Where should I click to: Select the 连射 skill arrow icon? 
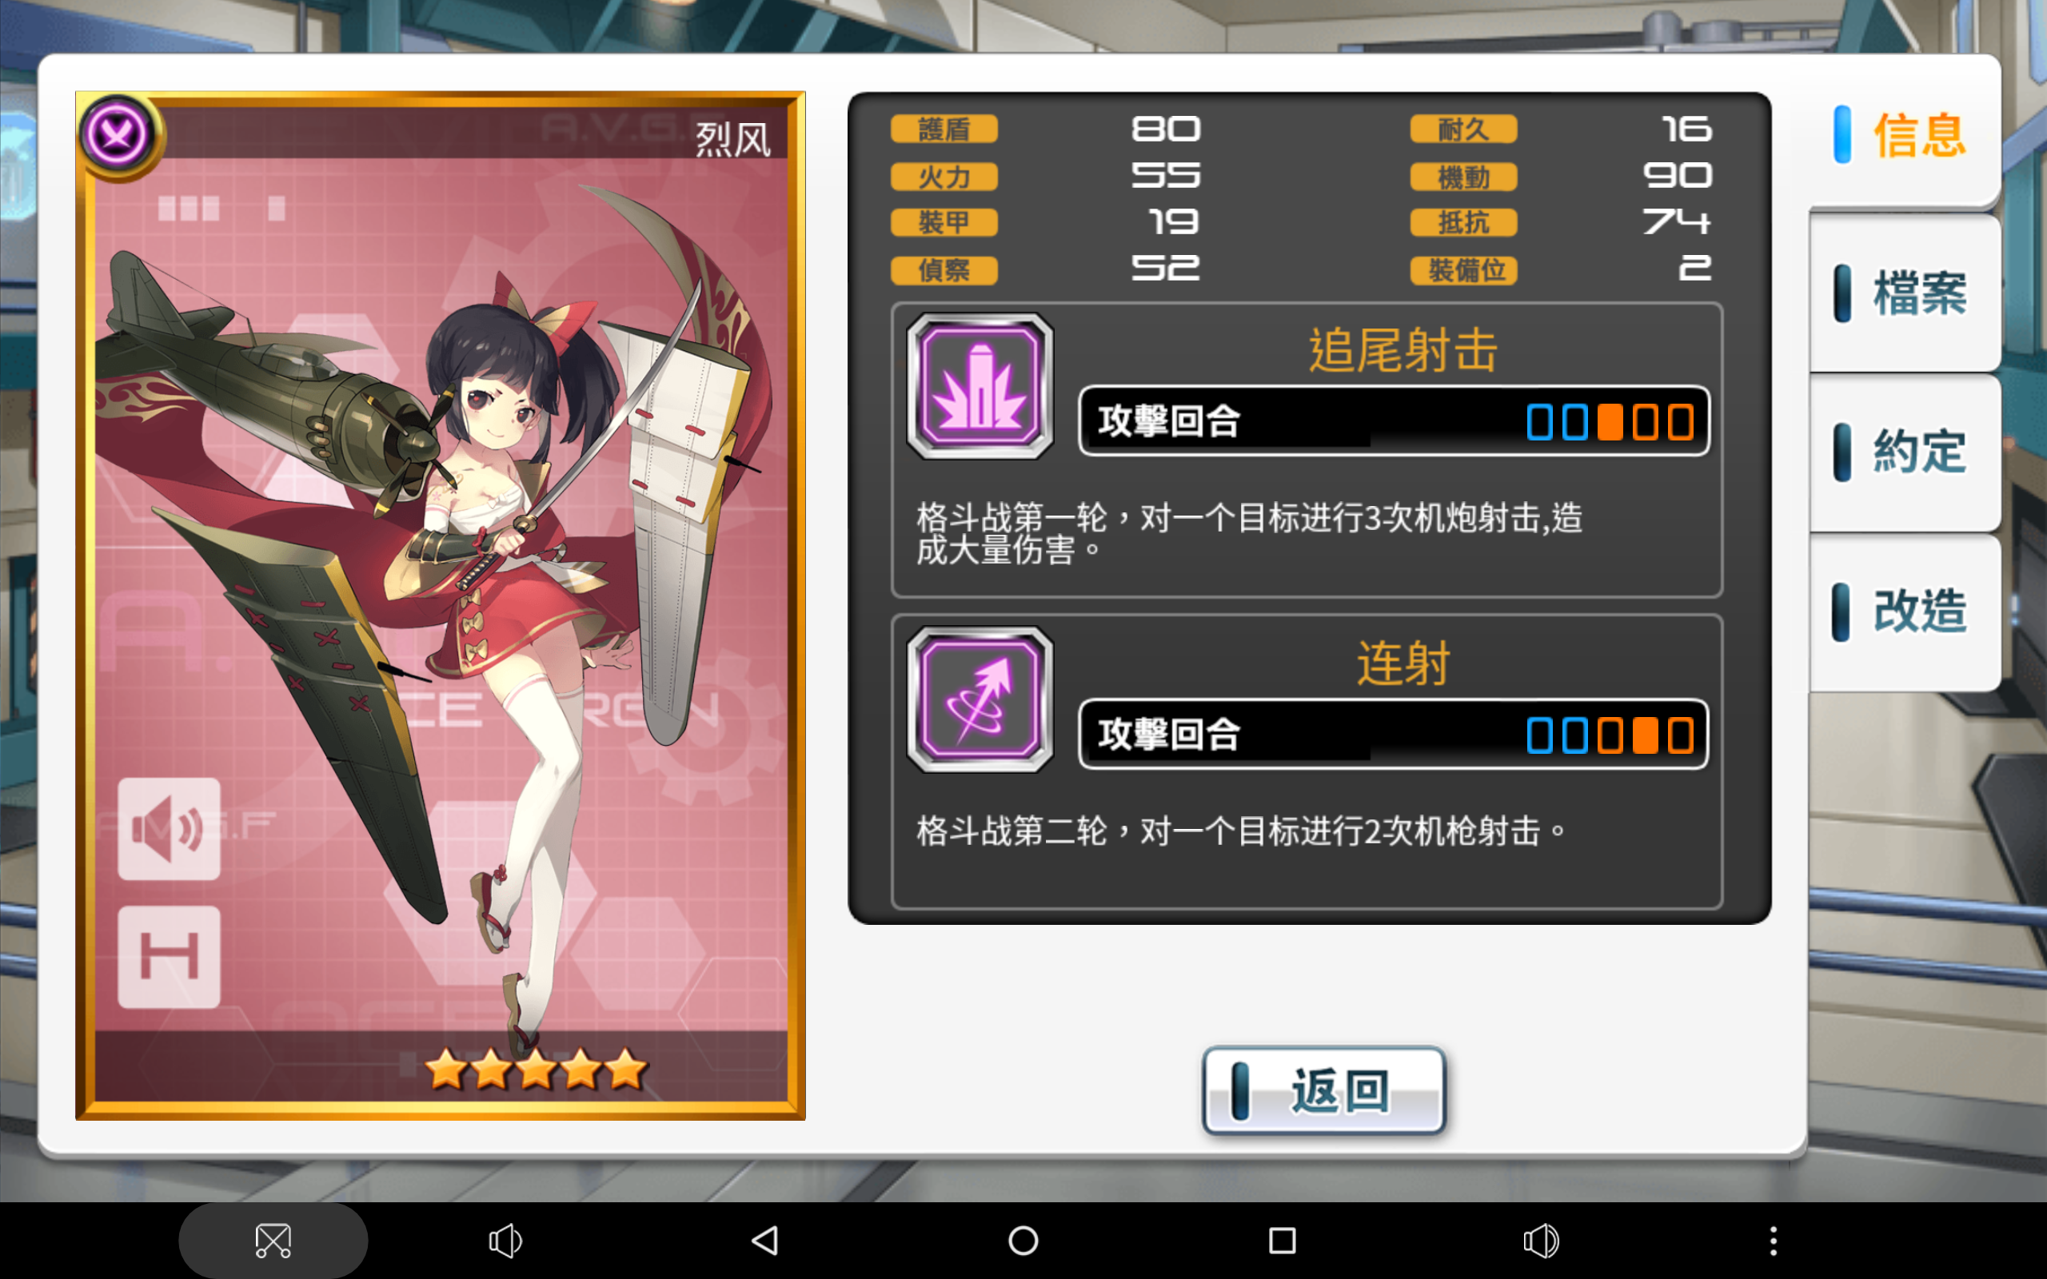(x=980, y=699)
